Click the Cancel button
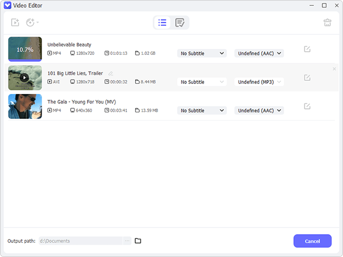This screenshot has width=343, height=257. pos(312,241)
